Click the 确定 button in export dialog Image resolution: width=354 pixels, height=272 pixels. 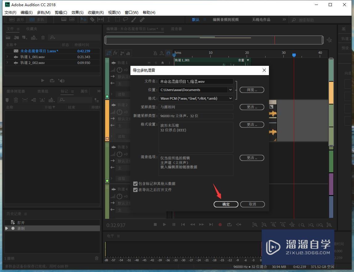[x=226, y=204]
